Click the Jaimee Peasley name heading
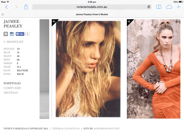184x138 pixels. (13, 24)
